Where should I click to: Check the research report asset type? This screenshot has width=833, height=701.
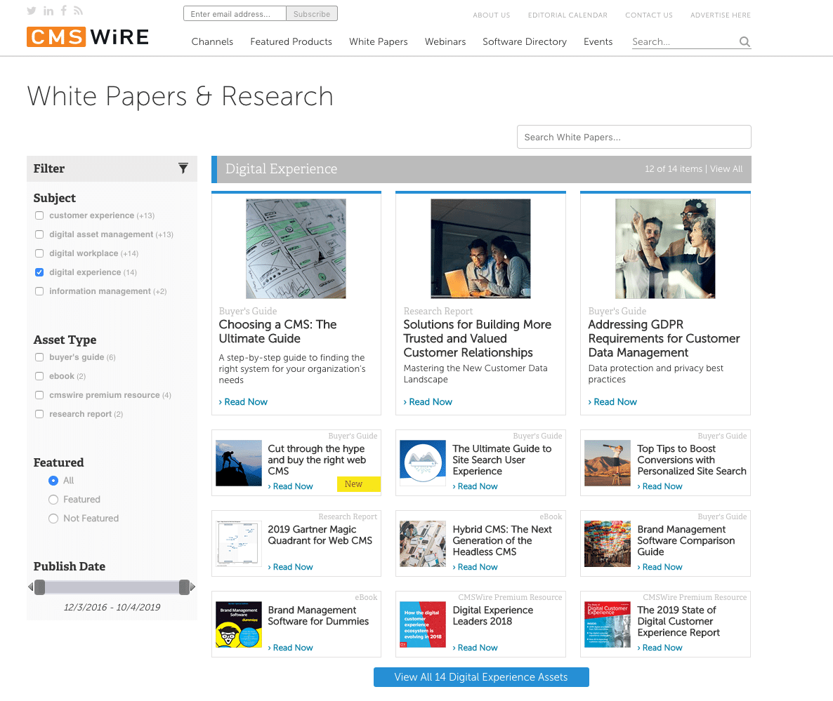(39, 414)
